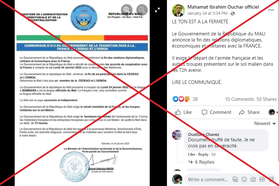View the 50 Shares list

point(266,99)
